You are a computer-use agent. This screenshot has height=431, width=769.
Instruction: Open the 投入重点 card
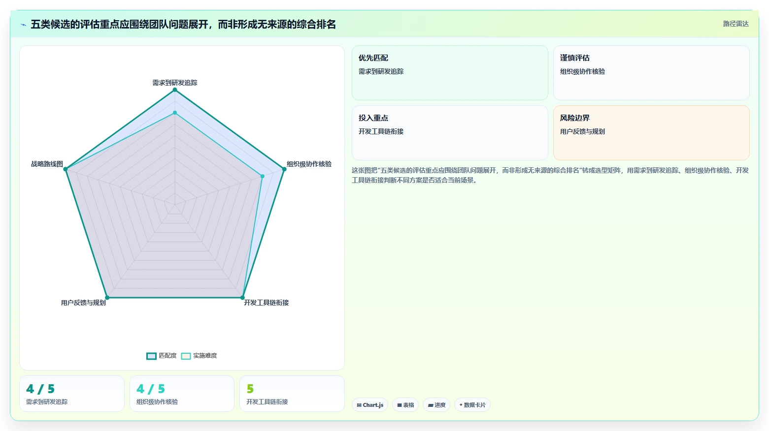(x=450, y=133)
